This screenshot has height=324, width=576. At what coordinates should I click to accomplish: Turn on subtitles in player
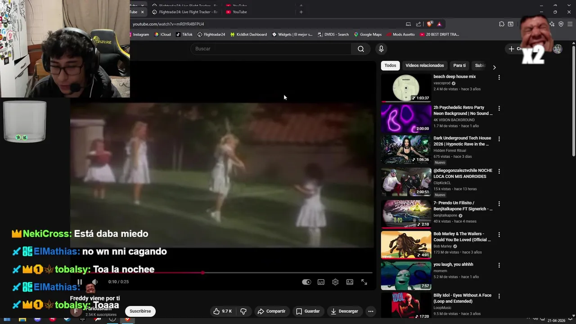[321, 282]
